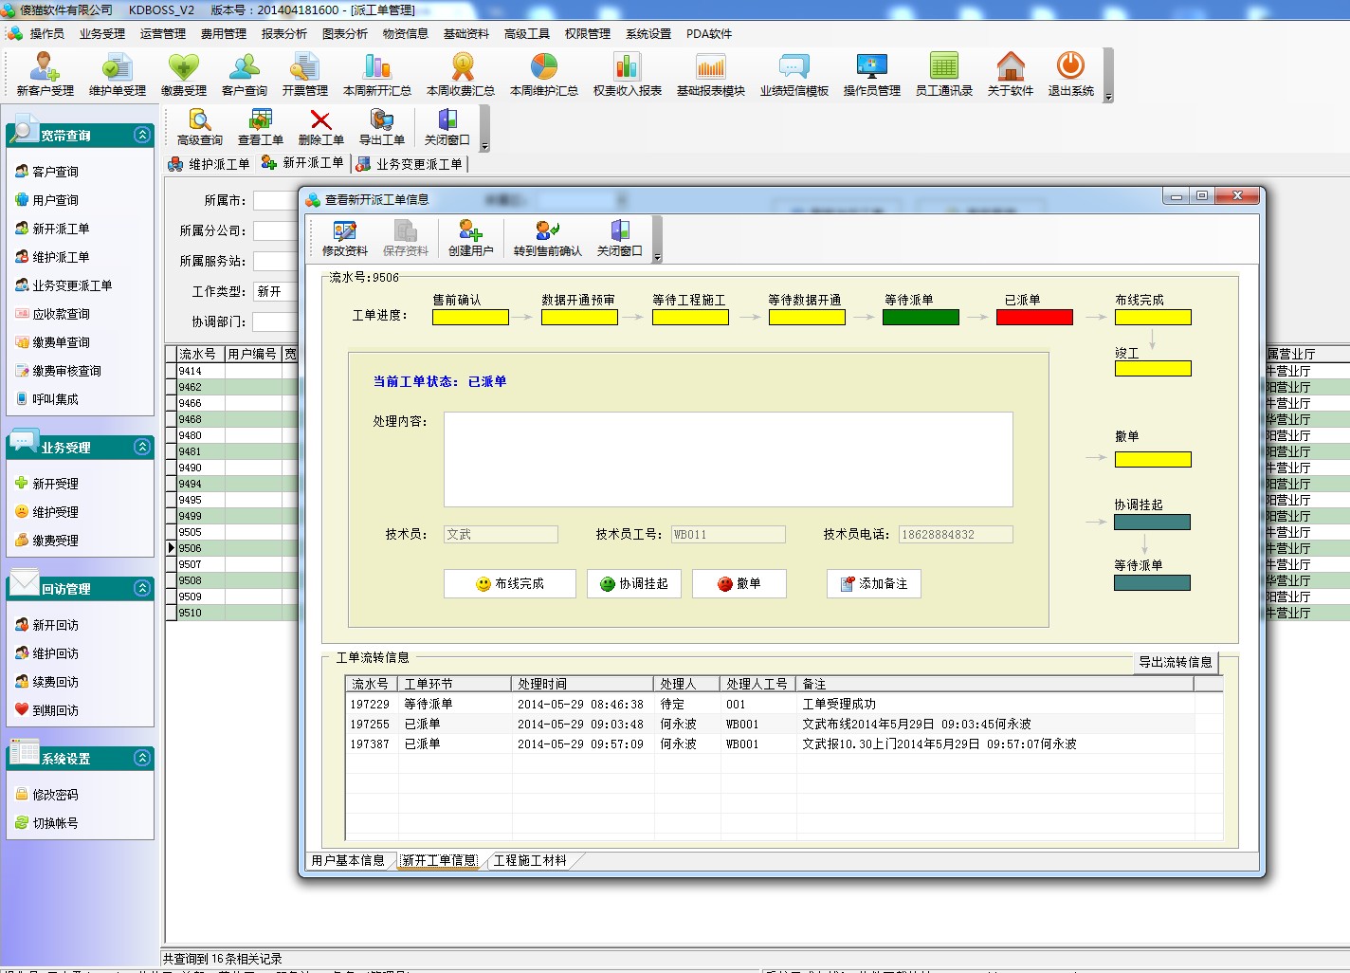
Task: Click the 工作类型 field showing 新开
Action: click(276, 291)
